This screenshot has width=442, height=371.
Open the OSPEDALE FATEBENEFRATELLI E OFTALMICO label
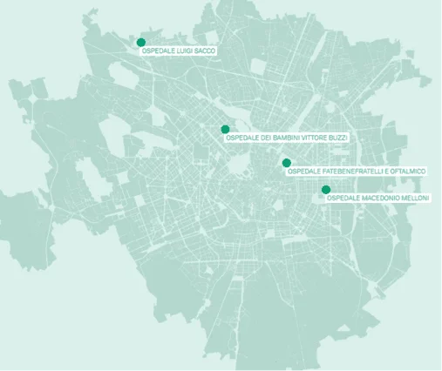point(357,172)
